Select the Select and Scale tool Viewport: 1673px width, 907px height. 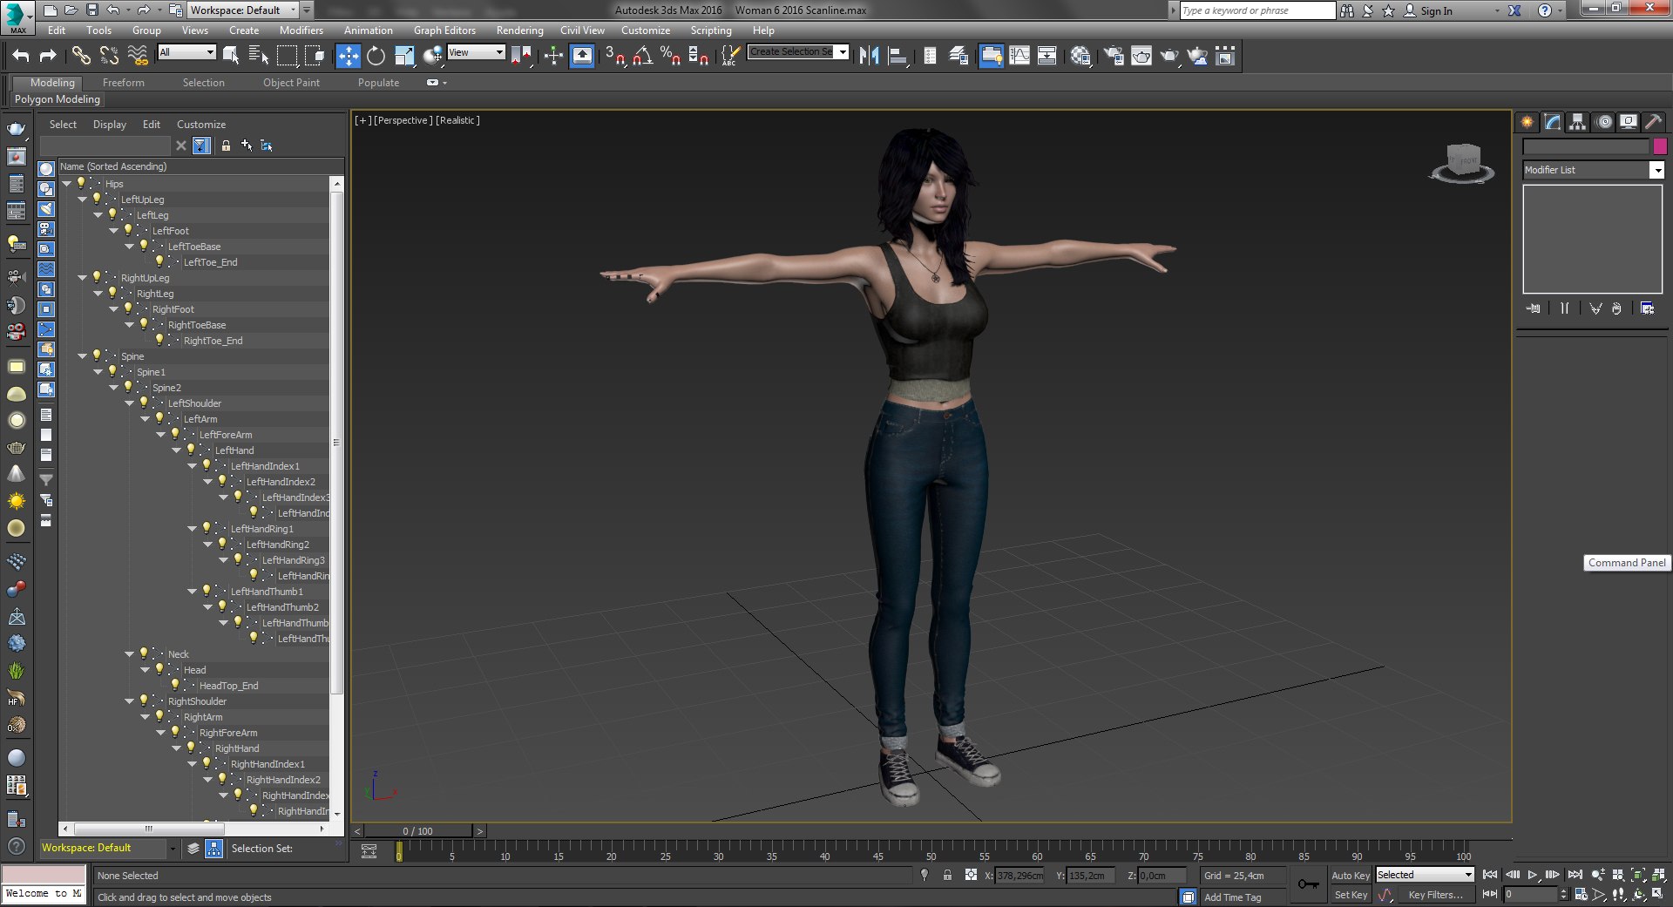coord(404,57)
